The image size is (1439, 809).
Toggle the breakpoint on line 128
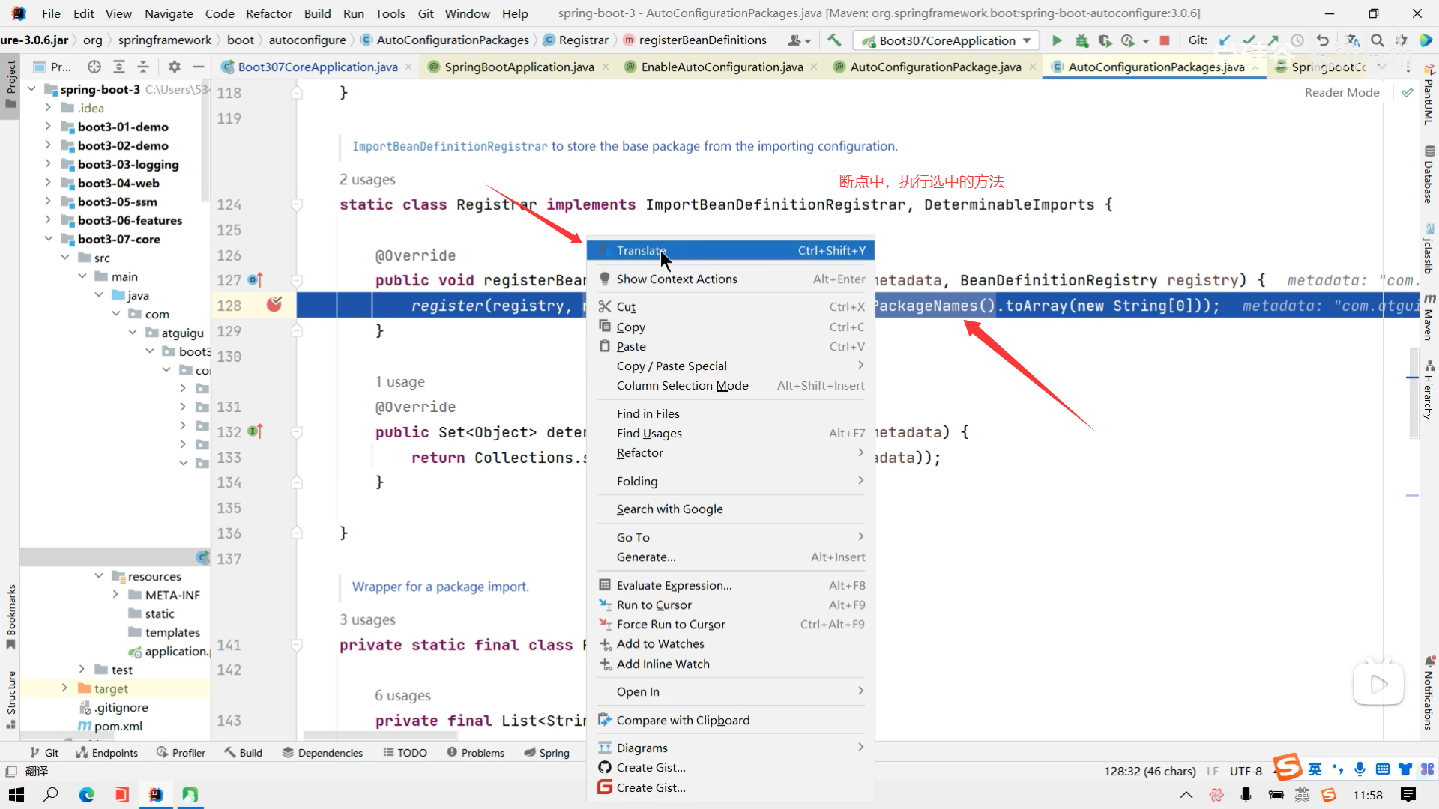[x=274, y=304]
